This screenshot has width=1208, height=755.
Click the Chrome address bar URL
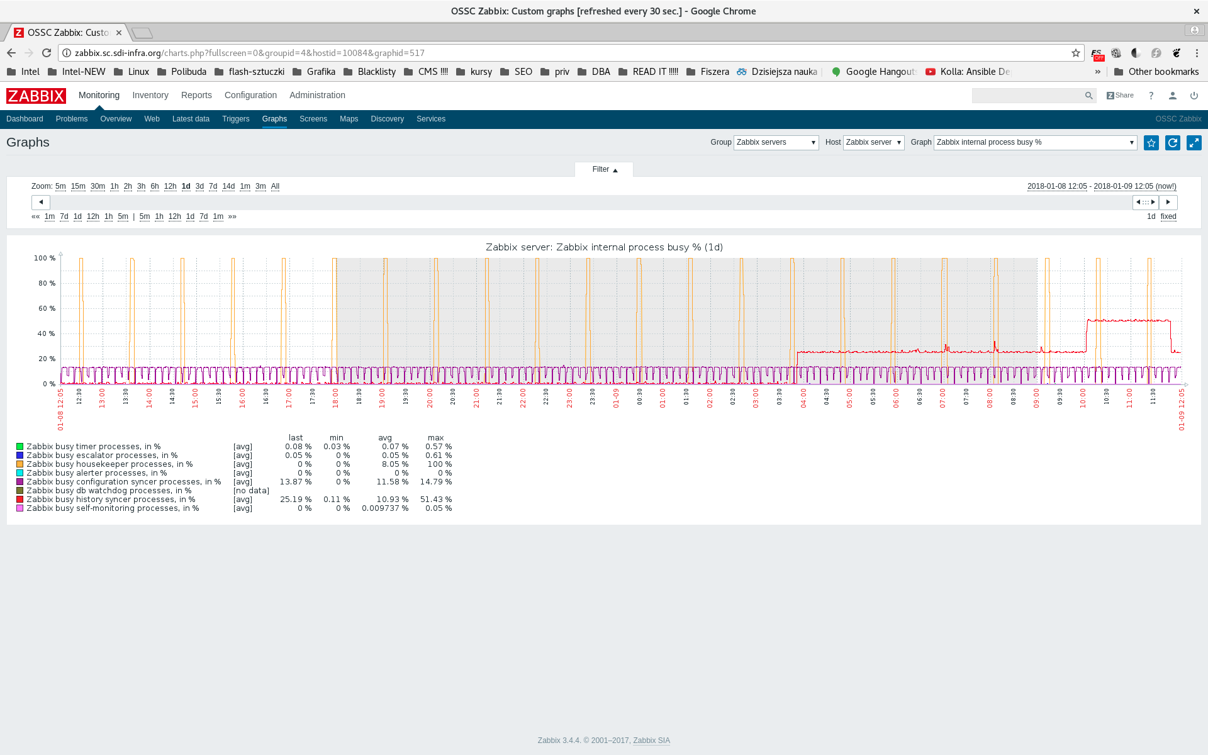[250, 53]
